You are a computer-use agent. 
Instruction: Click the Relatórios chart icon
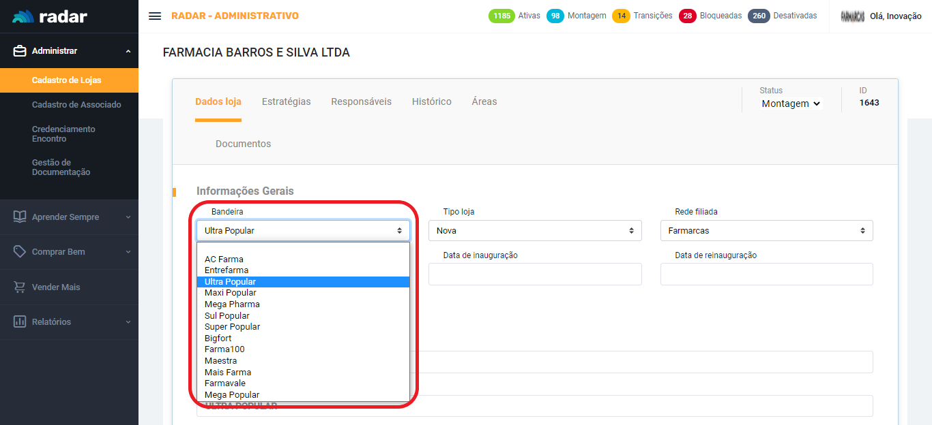20,321
